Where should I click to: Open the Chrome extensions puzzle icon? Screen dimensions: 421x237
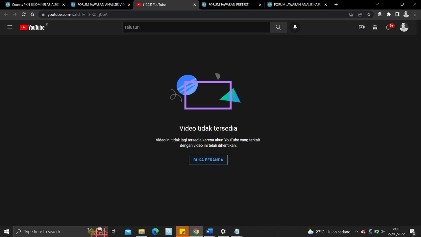coord(388,14)
